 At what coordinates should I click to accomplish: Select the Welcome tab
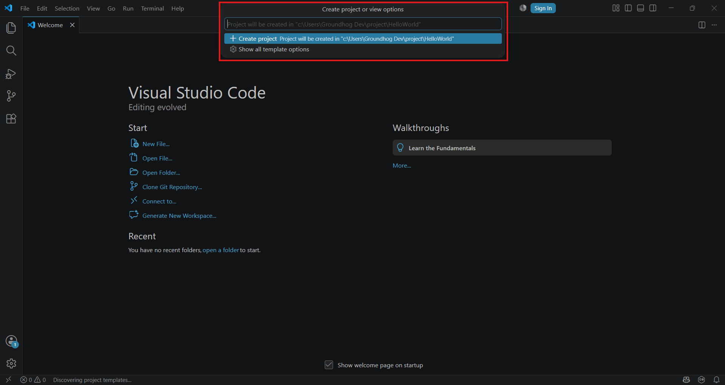pos(51,25)
